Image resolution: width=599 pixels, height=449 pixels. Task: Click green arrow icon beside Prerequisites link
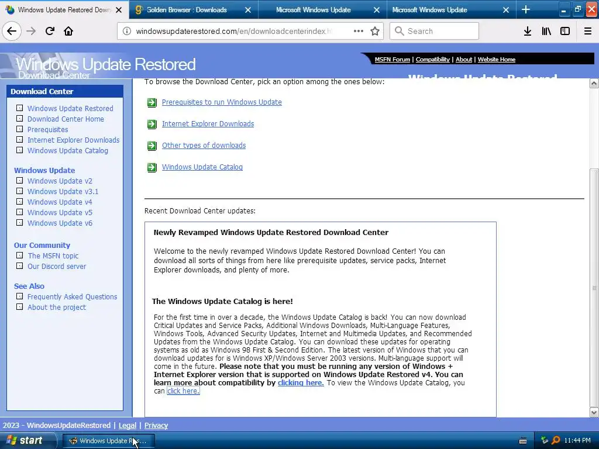(152, 102)
